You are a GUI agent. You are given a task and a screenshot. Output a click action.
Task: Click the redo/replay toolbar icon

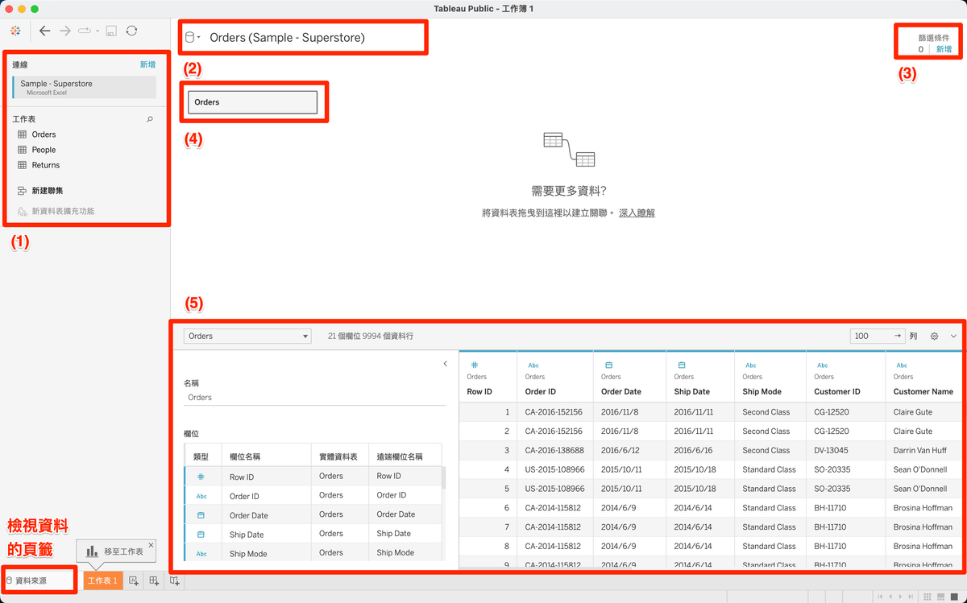(85, 31)
